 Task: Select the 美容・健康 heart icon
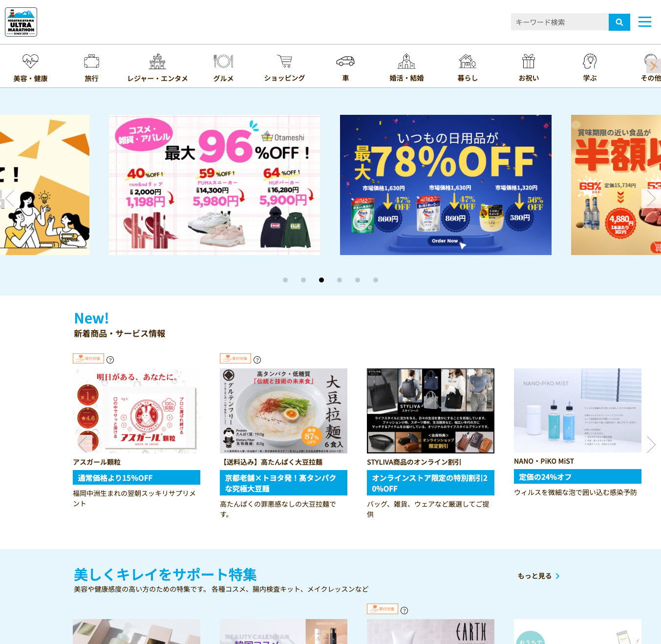[30, 61]
